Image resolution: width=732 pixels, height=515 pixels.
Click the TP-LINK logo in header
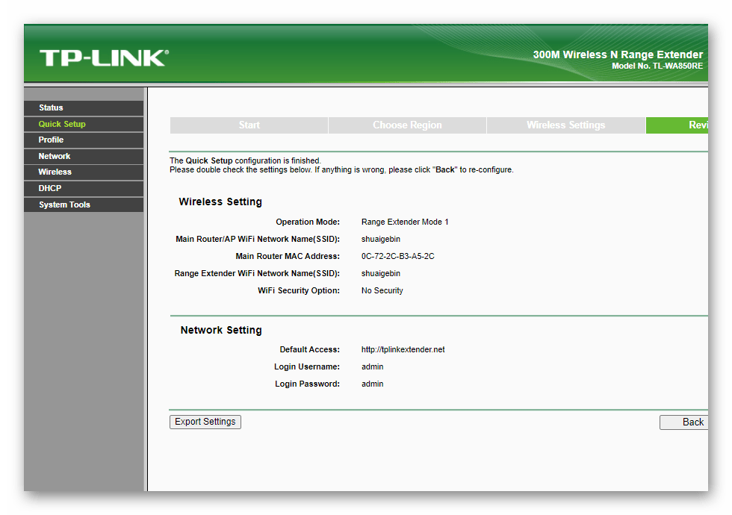(103, 58)
